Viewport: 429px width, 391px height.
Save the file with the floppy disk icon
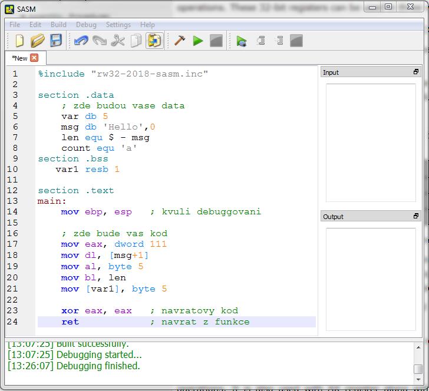click(56, 41)
